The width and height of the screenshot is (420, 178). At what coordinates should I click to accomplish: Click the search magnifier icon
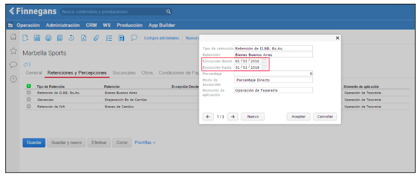pos(168,12)
